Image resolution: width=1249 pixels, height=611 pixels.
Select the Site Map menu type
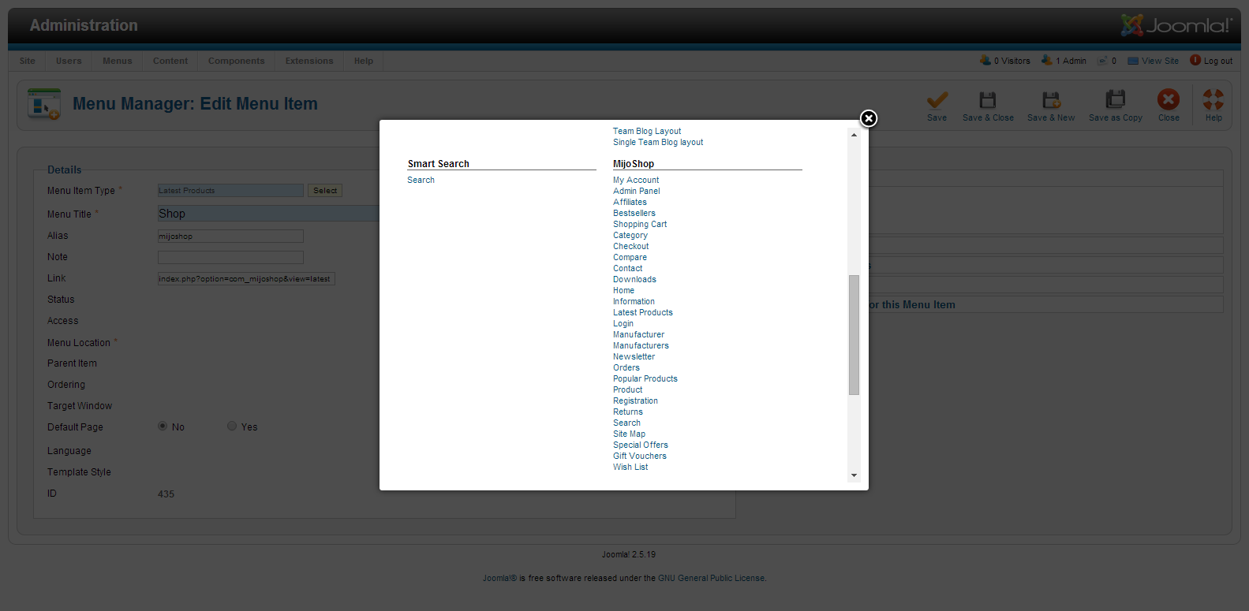click(x=629, y=434)
